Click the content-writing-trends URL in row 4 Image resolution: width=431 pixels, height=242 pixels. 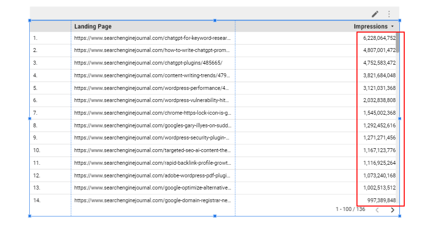152,75
